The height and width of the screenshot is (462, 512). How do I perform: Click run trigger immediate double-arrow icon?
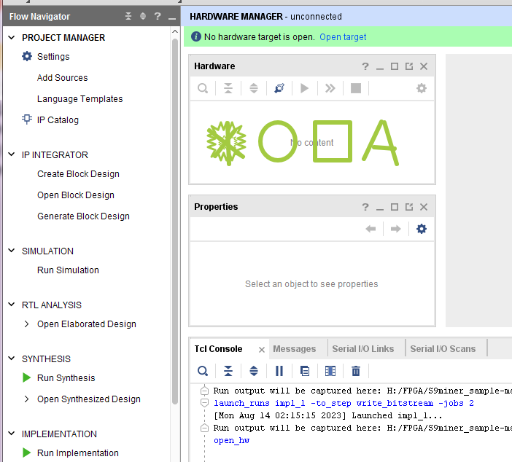coord(330,88)
